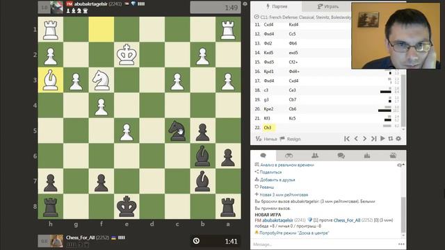Step forward one move with next arrow

click(x=364, y=139)
